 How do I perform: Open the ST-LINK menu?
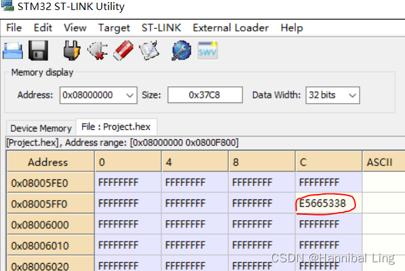tap(161, 27)
